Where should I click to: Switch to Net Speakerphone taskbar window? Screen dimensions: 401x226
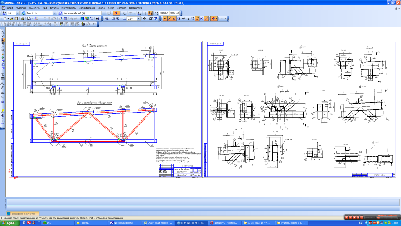tap(124, 223)
